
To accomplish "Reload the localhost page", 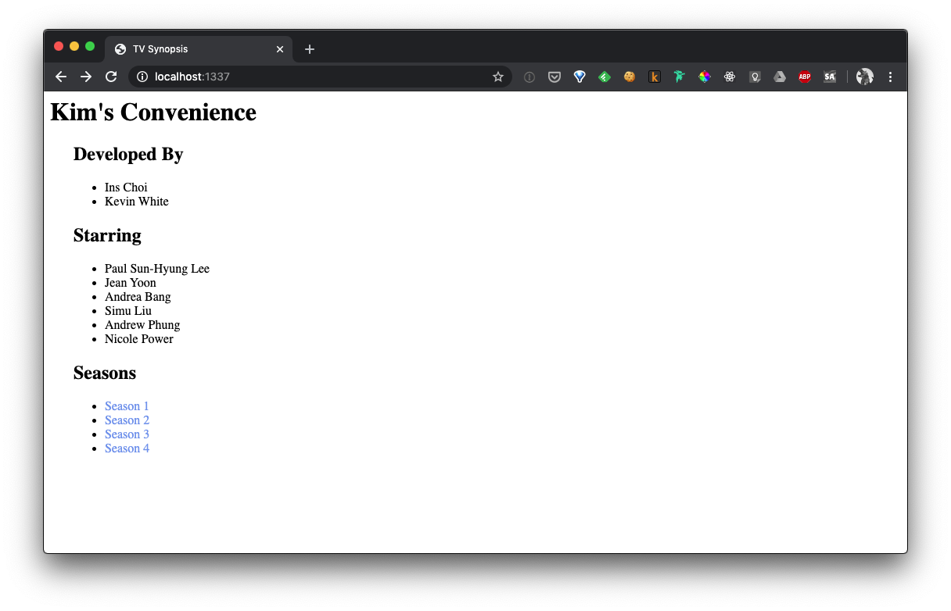I will point(111,77).
